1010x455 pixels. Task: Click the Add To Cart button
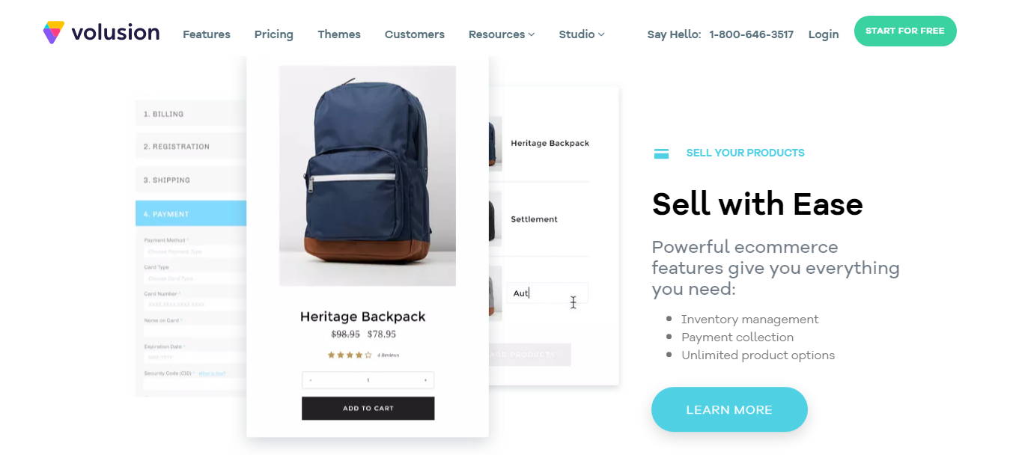368,408
